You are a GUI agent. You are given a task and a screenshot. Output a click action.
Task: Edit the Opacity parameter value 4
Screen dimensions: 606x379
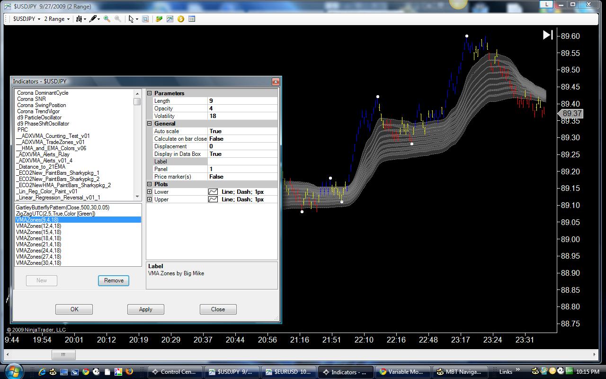242,108
